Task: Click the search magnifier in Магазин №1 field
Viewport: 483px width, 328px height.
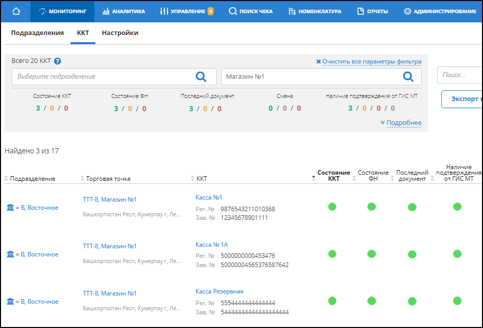Action: 408,77
